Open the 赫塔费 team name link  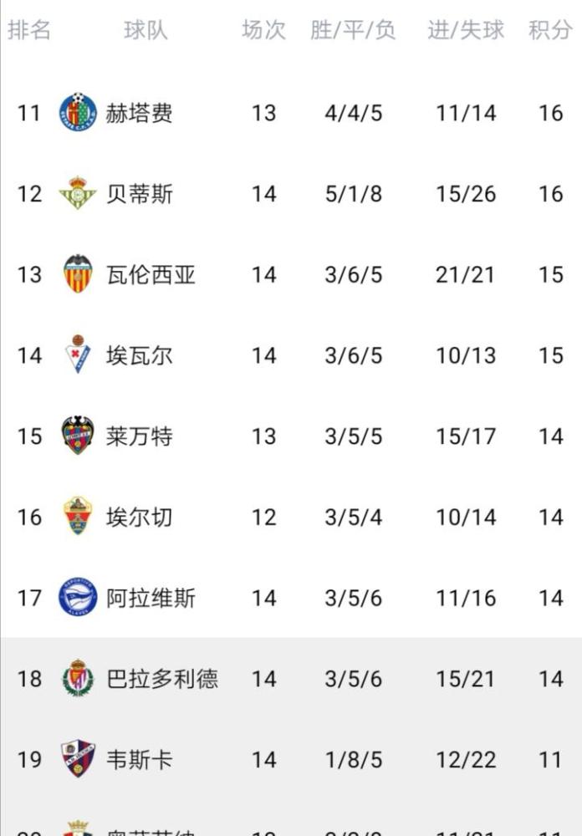coord(139,113)
